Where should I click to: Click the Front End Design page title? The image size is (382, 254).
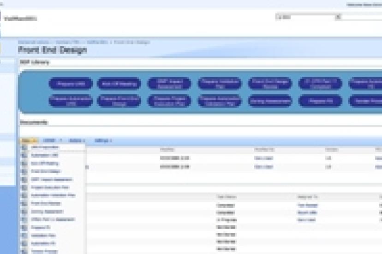pos(53,50)
